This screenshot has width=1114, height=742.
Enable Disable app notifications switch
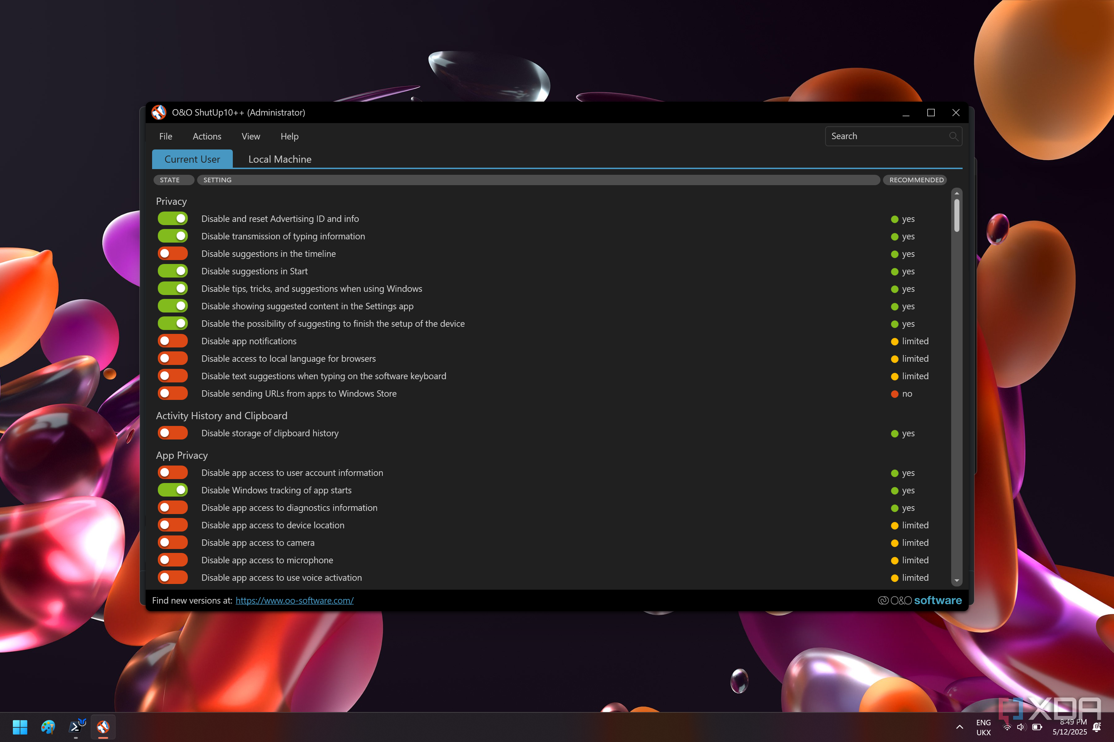click(x=173, y=341)
